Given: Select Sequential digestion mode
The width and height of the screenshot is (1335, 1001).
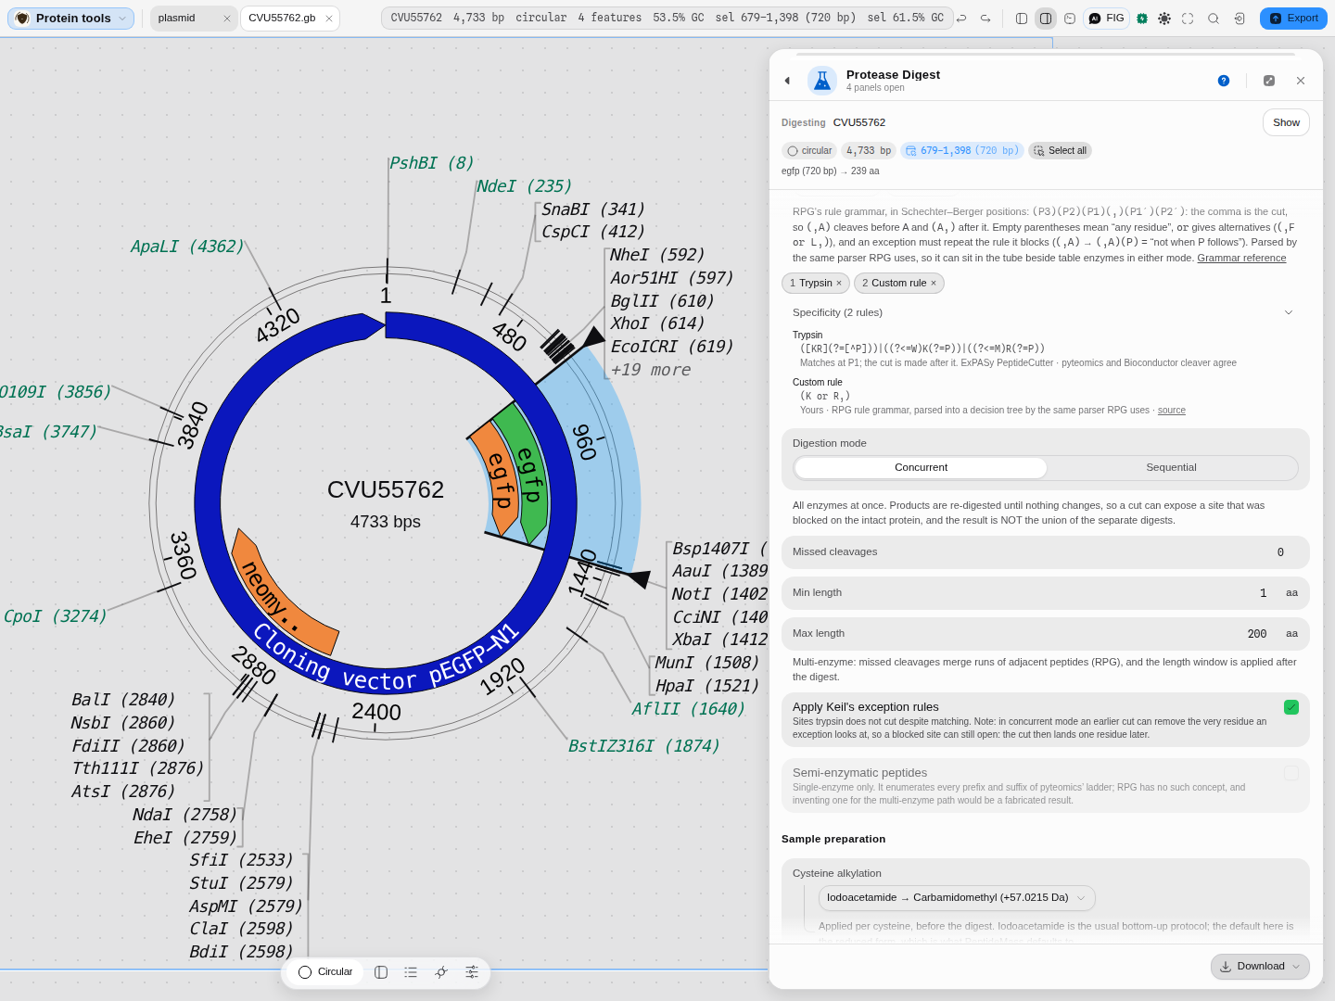Looking at the screenshot, I should pyautogui.click(x=1171, y=468).
